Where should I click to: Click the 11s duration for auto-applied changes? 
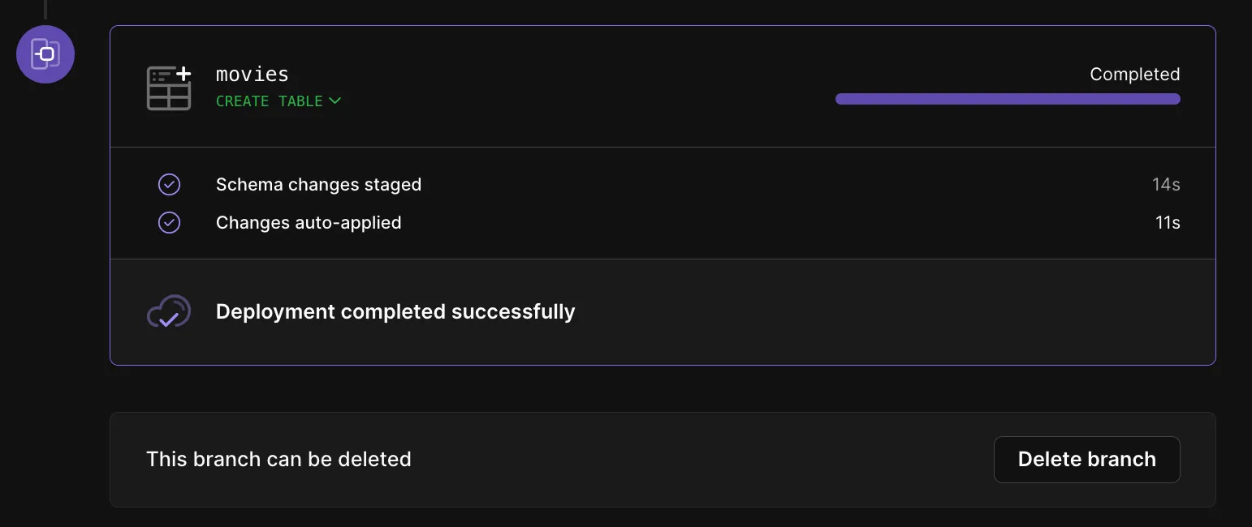[1168, 222]
